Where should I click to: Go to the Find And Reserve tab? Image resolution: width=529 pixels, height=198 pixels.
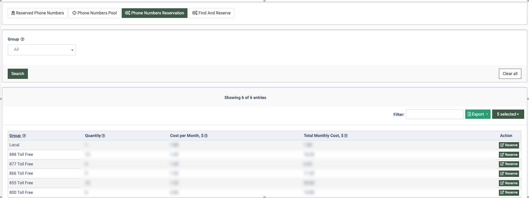pos(211,13)
